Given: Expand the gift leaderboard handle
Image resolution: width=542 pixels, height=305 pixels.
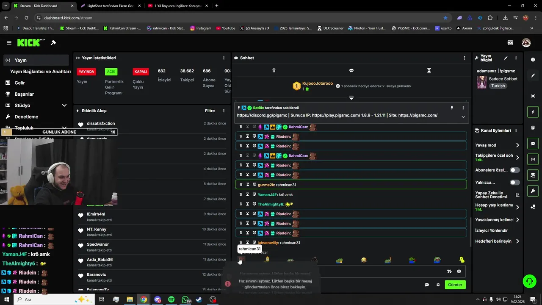Looking at the screenshot, I should point(351,98).
